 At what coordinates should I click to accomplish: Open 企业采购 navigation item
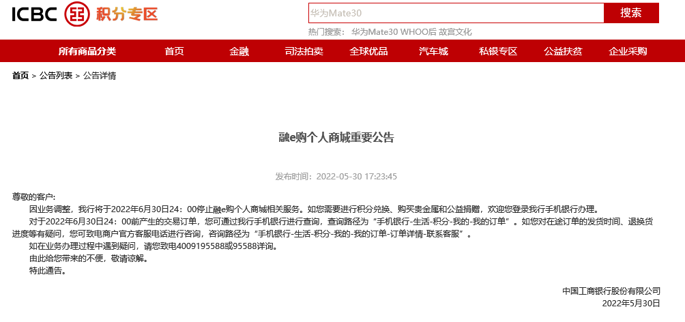pos(628,51)
